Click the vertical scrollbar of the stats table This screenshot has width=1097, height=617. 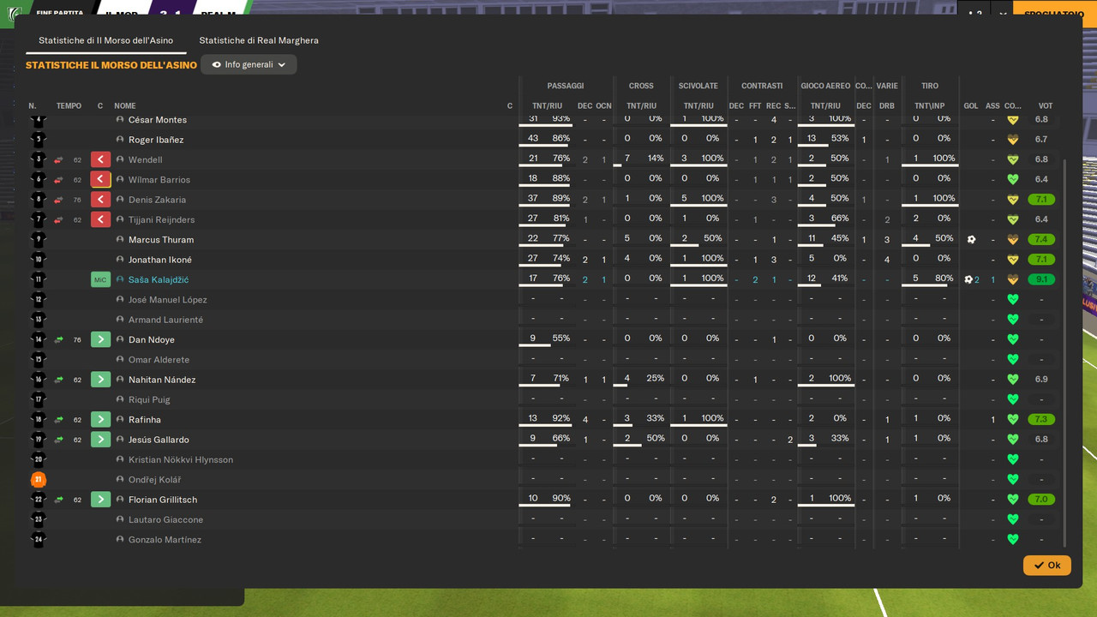point(1065,351)
